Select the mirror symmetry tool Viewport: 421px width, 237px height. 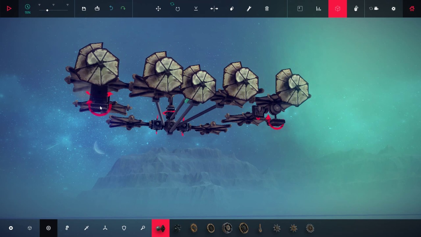[x=214, y=9]
